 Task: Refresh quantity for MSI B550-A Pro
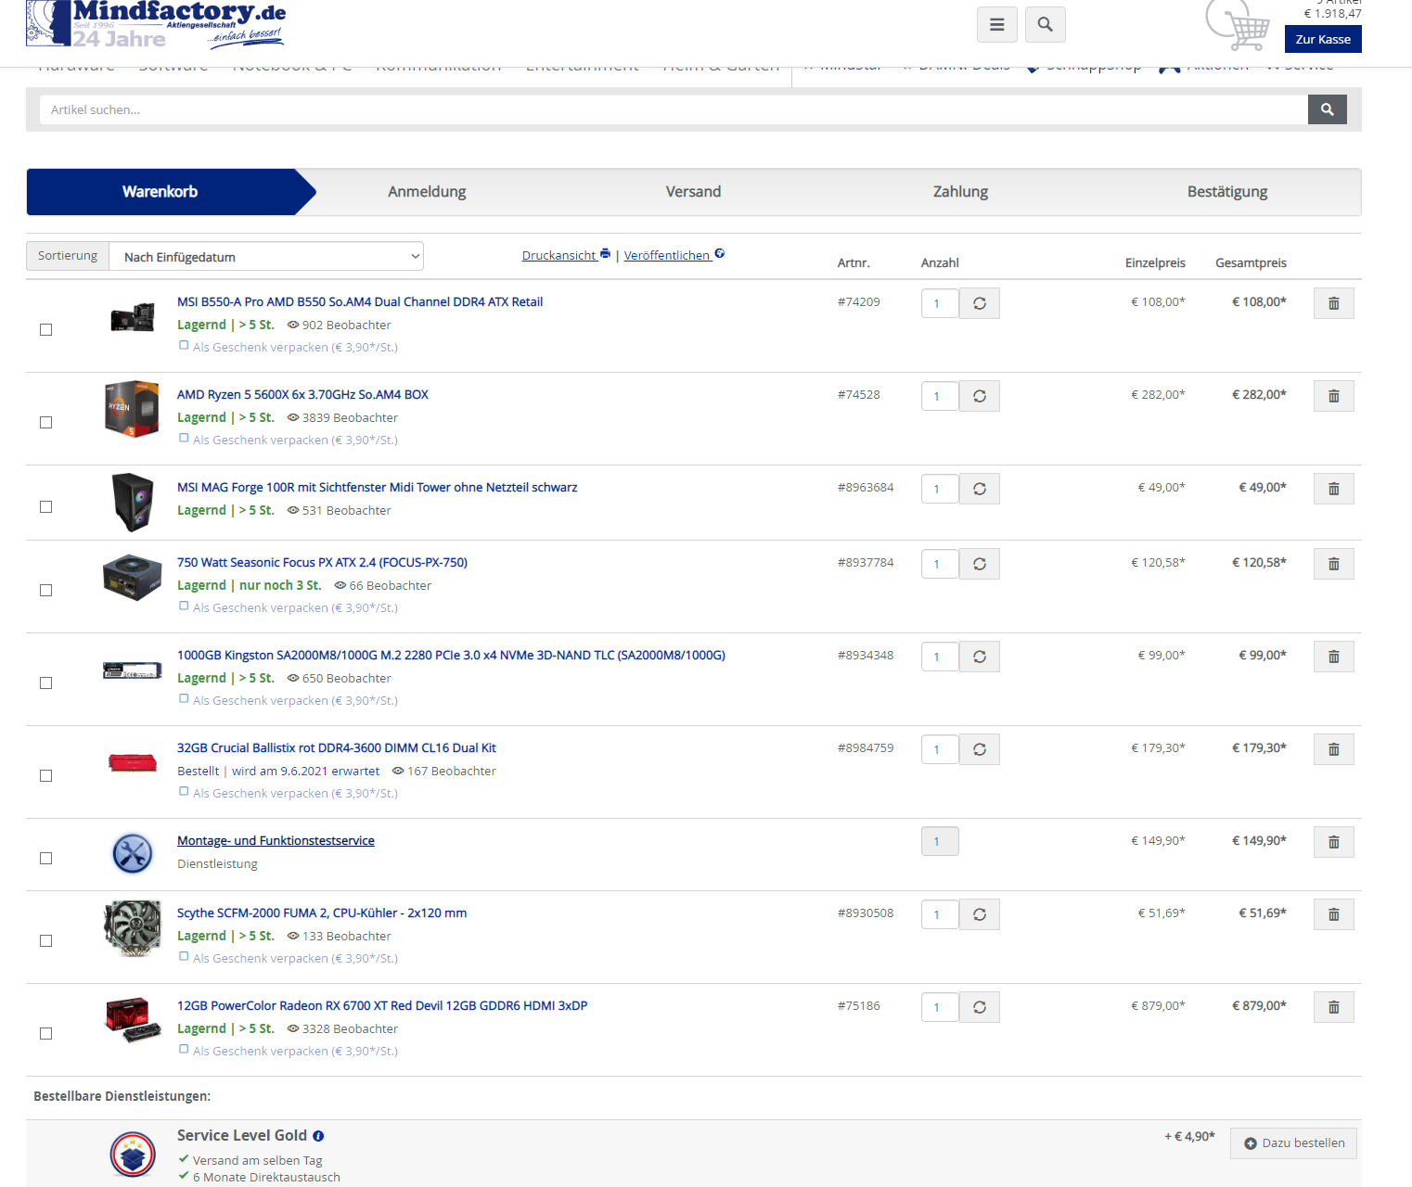(980, 303)
